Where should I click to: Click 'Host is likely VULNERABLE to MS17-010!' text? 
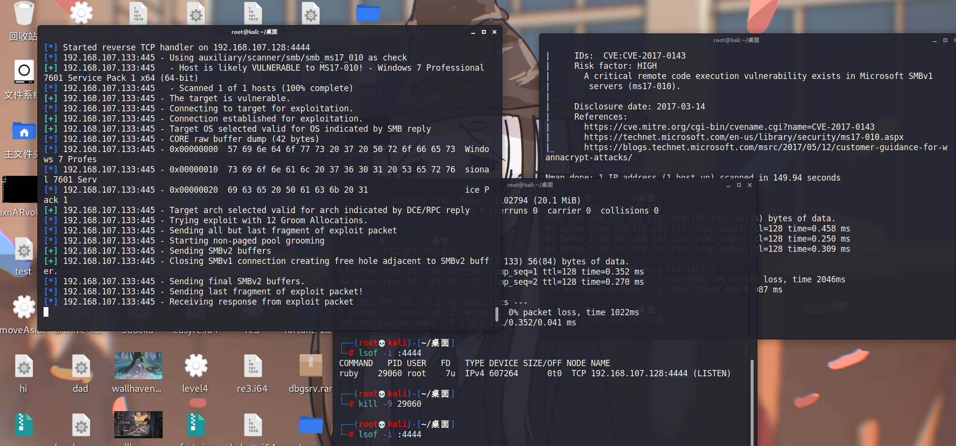(271, 68)
